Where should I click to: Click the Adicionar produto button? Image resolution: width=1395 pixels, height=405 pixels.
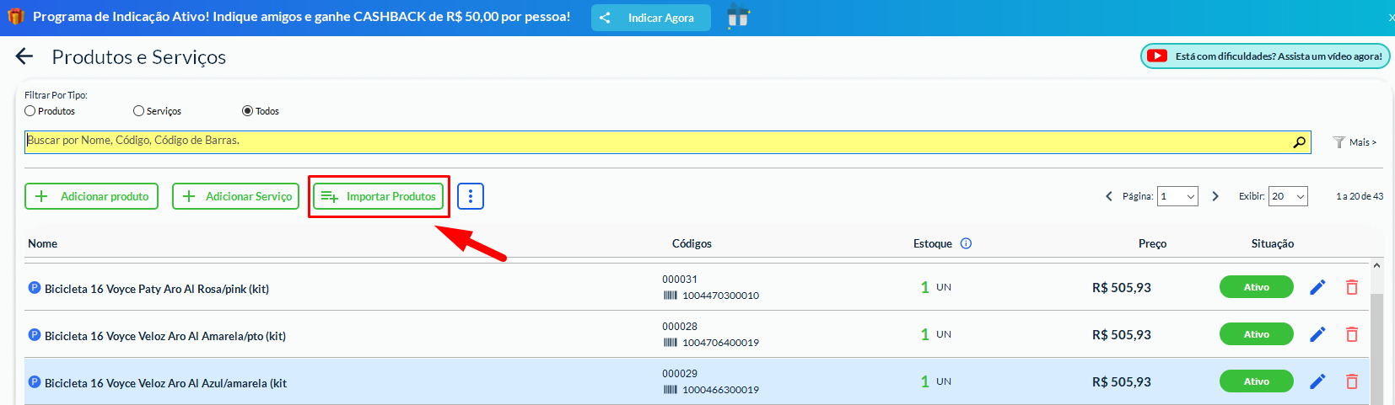(92, 196)
